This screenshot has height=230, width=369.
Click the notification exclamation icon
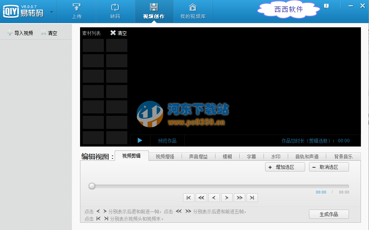click(326, 6)
